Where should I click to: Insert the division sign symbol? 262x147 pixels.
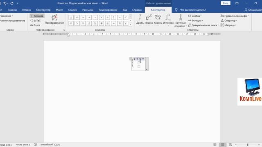[107, 17]
